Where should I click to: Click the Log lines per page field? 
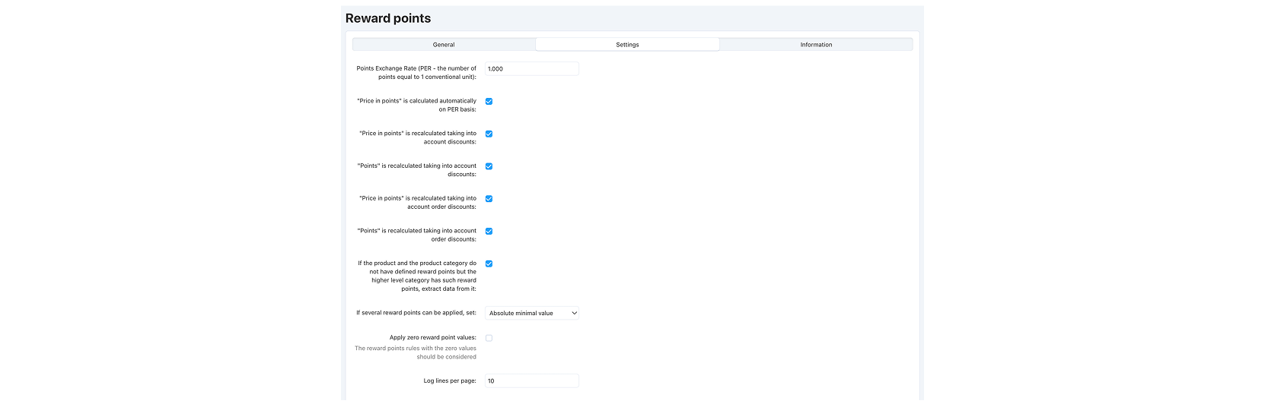click(x=532, y=381)
